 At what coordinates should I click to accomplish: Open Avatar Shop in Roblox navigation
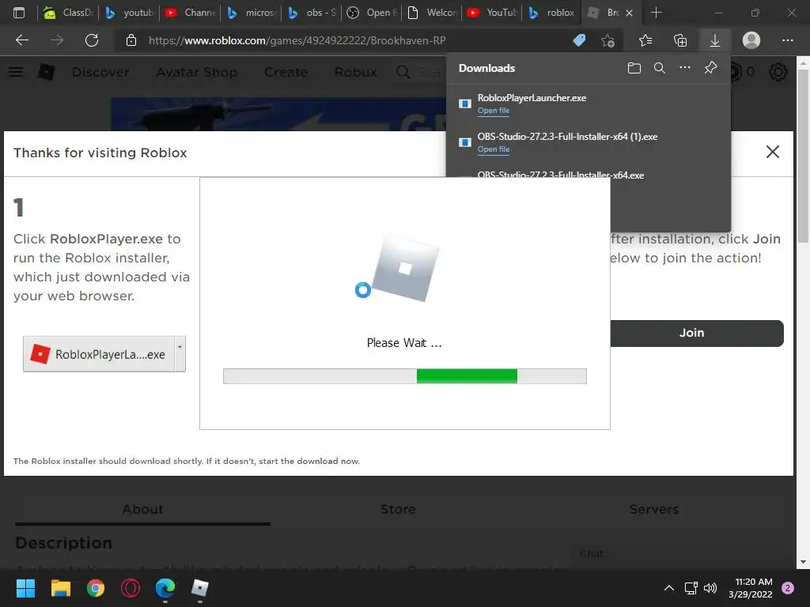pyautogui.click(x=196, y=72)
